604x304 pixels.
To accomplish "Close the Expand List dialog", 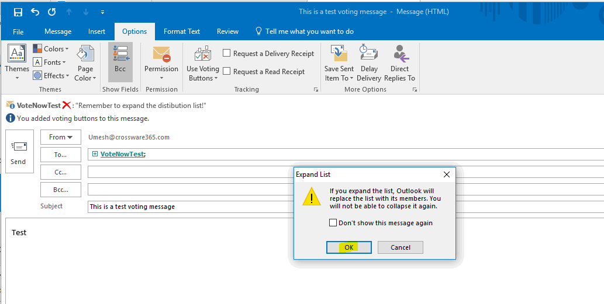I will tap(447, 174).
